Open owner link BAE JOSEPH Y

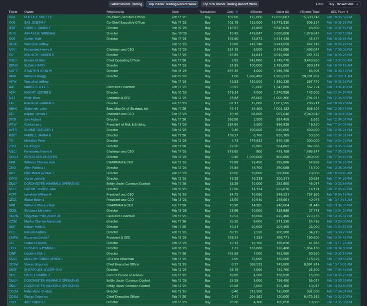click(35, 22)
